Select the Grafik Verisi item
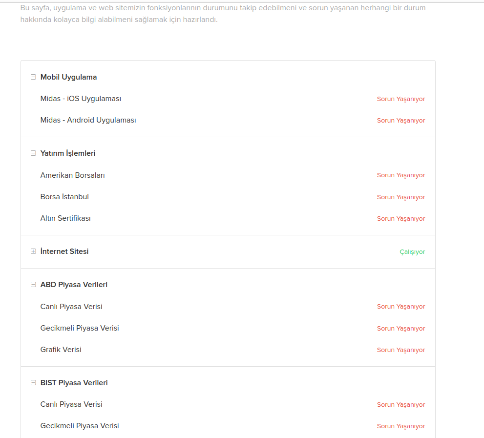This screenshot has width=484, height=438. [x=61, y=350]
